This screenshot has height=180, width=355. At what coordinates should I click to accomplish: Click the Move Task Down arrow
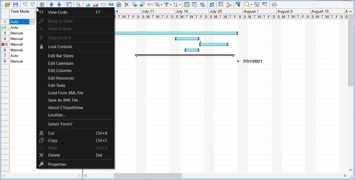click(59, 5)
